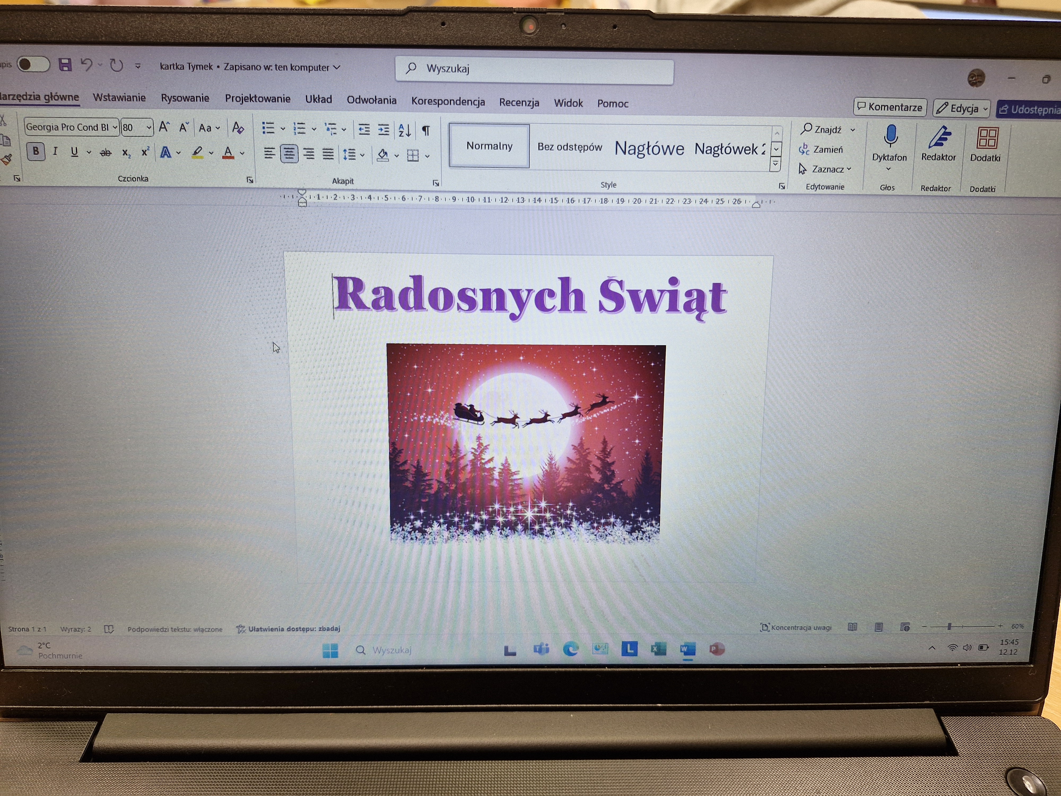Click the Undo arrow icon
The height and width of the screenshot is (796, 1061).
click(86, 65)
